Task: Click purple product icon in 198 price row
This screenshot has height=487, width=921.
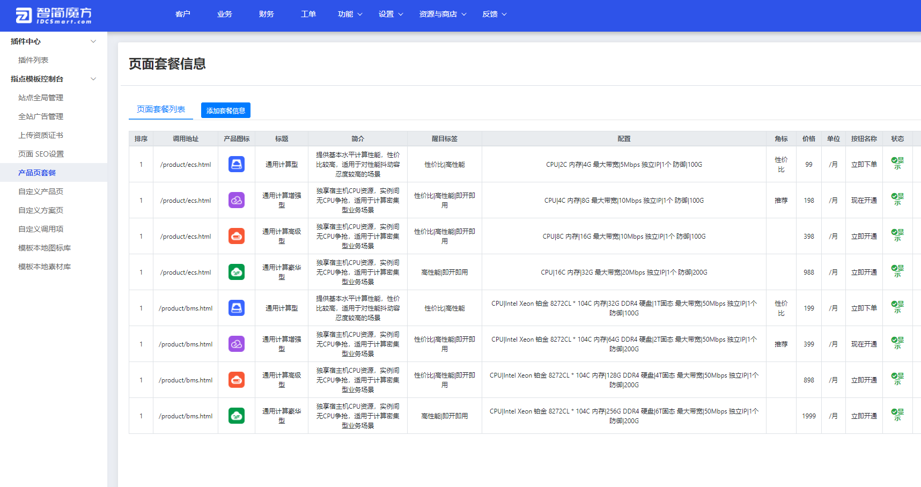Action: (x=237, y=200)
